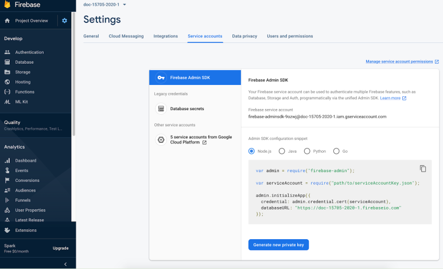Click the Latest Release icon
The height and width of the screenshot is (269, 443).
7,220
